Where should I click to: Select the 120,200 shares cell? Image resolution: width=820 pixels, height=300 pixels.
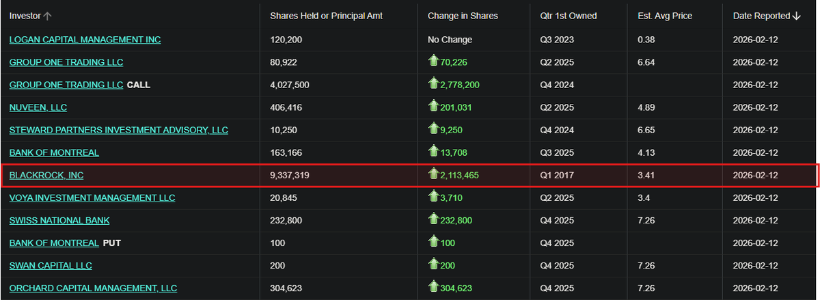[286, 40]
